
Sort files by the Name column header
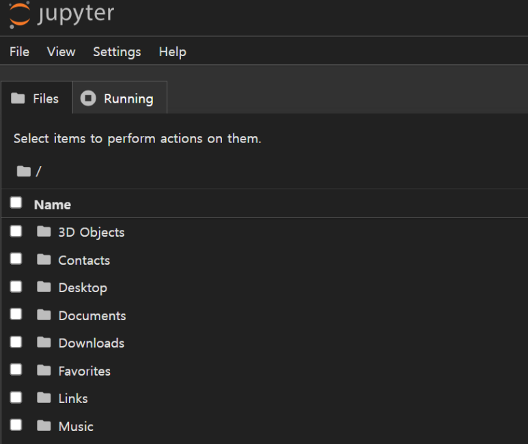point(53,205)
